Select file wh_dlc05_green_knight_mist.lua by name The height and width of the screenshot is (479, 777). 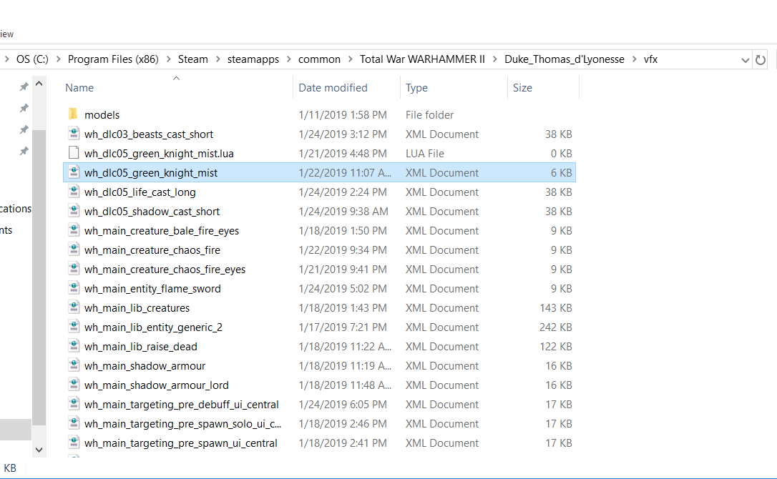(x=159, y=154)
